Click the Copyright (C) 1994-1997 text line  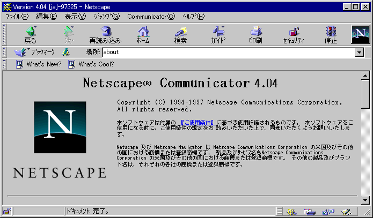(230, 102)
